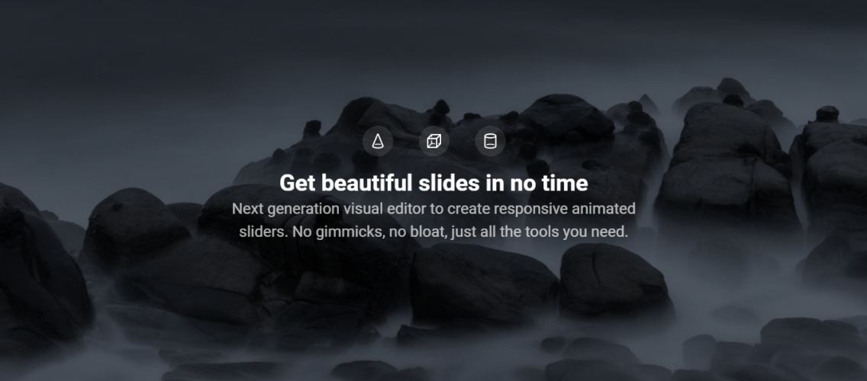This screenshot has width=867, height=381.
Task: Click the cylinder shape icon
Action: pyautogui.click(x=490, y=142)
